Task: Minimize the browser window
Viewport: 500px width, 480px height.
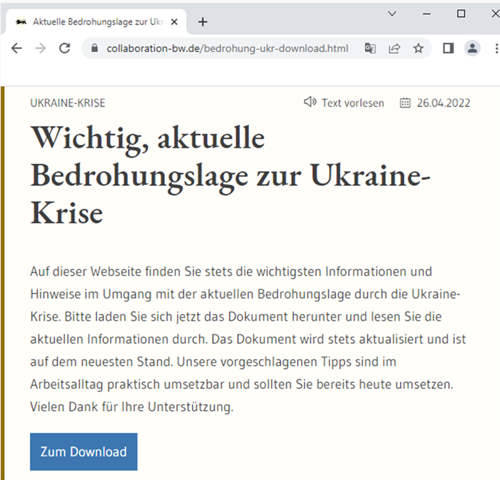Action: 427,14
